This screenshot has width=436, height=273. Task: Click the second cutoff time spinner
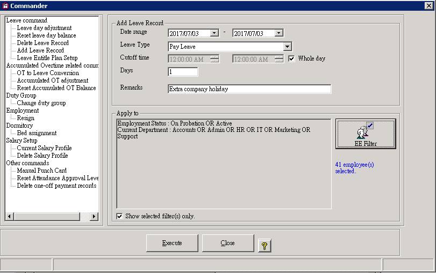point(279,59)
